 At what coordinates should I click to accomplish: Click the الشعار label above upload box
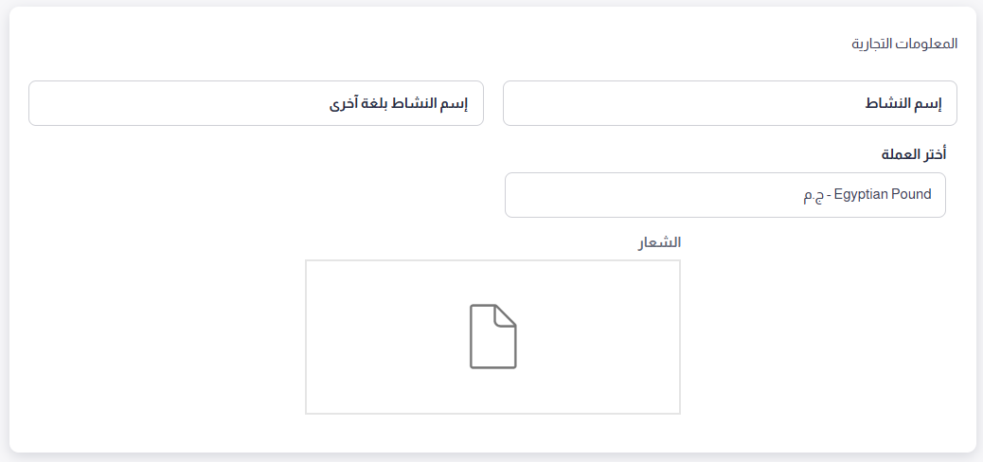pyautogui.click(x=659, y=242)
